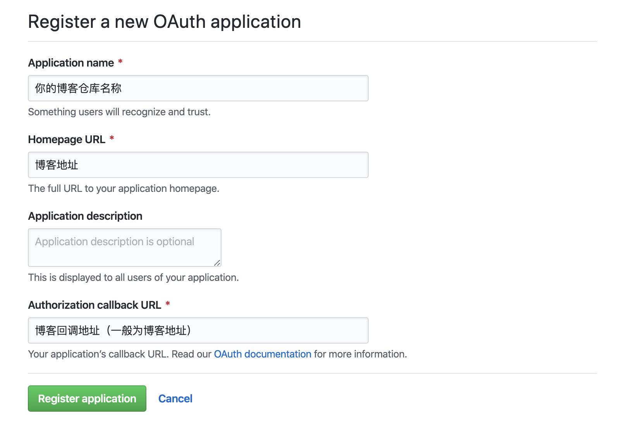Select the Homepage URL label text
This screenshot has width=625, height=431.
[x=67, y=139]
